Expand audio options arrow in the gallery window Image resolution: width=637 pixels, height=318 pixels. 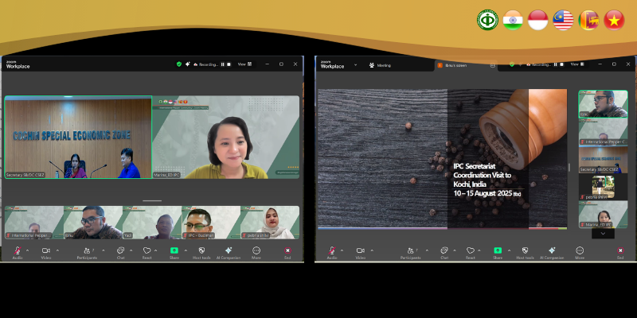[29, 250]
